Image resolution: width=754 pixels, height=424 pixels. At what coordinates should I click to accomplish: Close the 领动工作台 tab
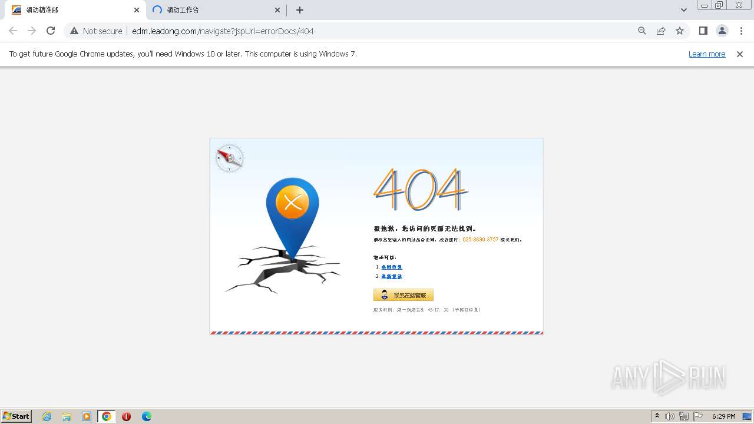[277, 10]
